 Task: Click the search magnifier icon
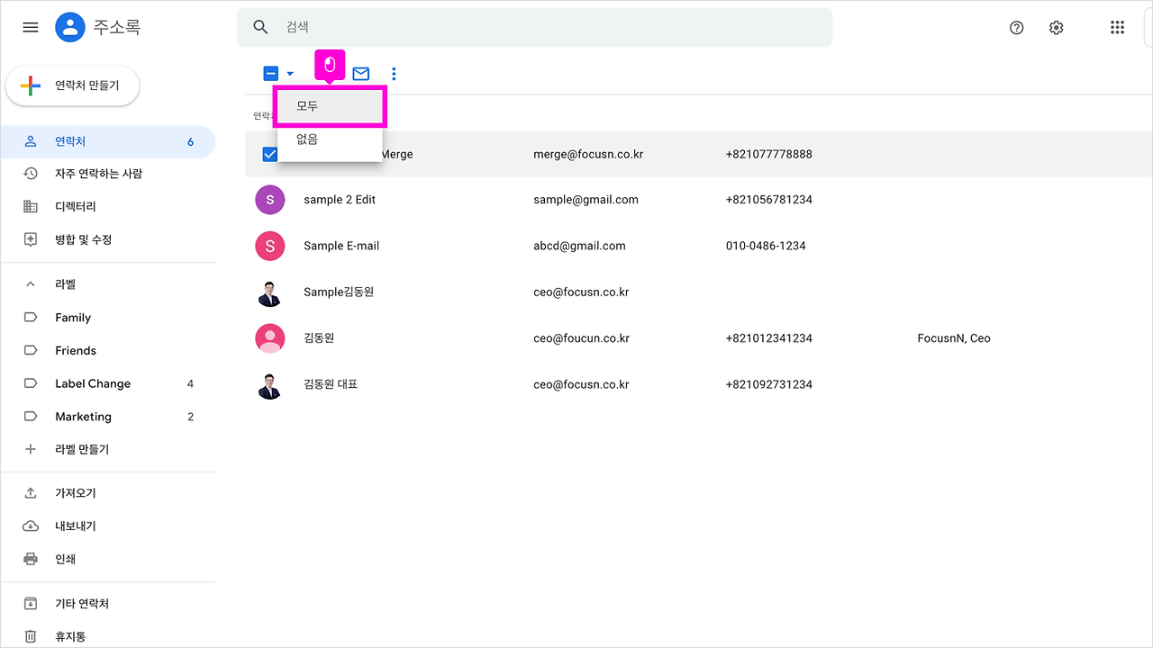(261, 27)
